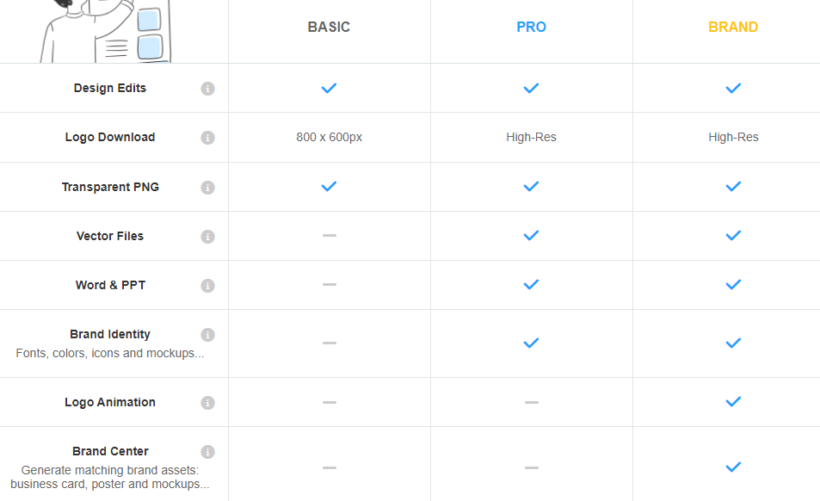Viewport: 820px width, 501px height.
Task: Click the Brand Identity feature label
Action: click(110, 334)
